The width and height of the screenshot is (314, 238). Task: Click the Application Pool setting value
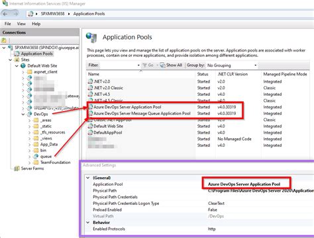pyautogui.click(x=244, y=184)
